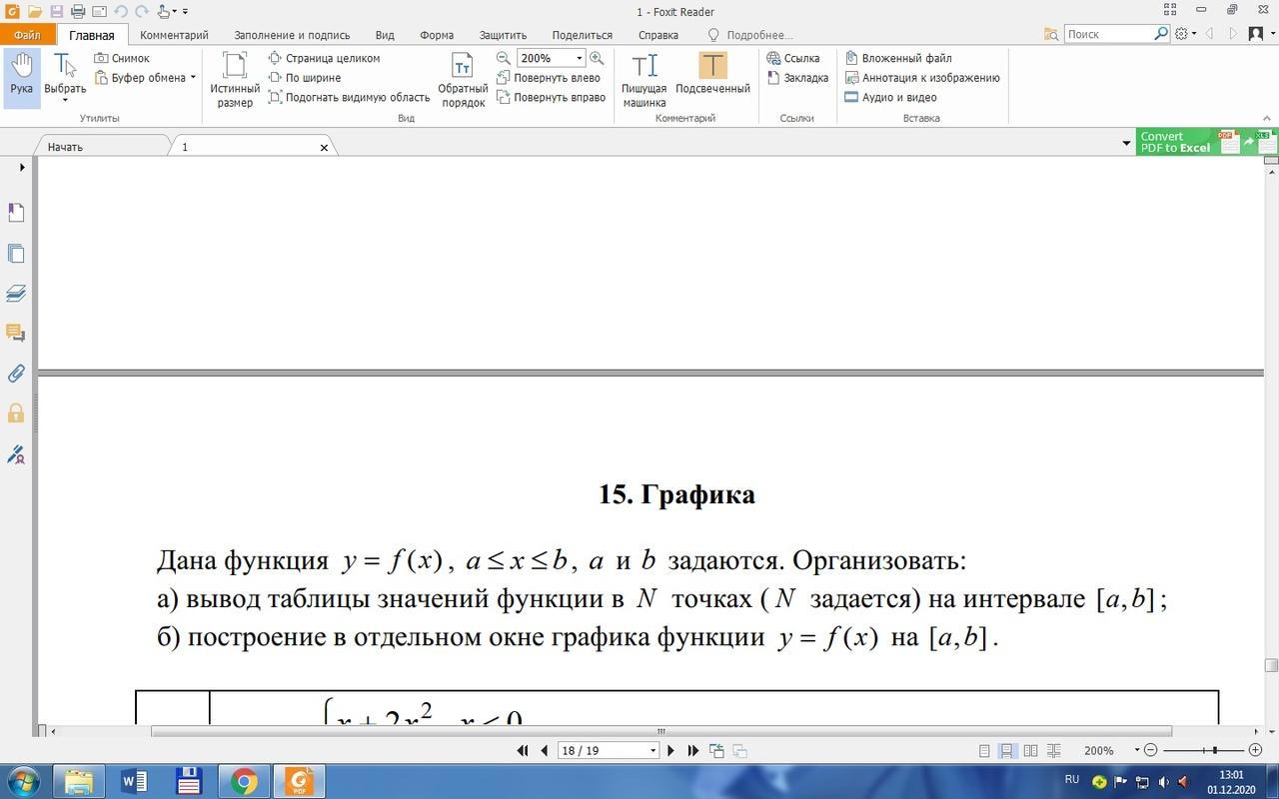The height and width of the screenshot is (799, 1279).
Task: Click the Вложенный файл button
Action: pos(898,58)
